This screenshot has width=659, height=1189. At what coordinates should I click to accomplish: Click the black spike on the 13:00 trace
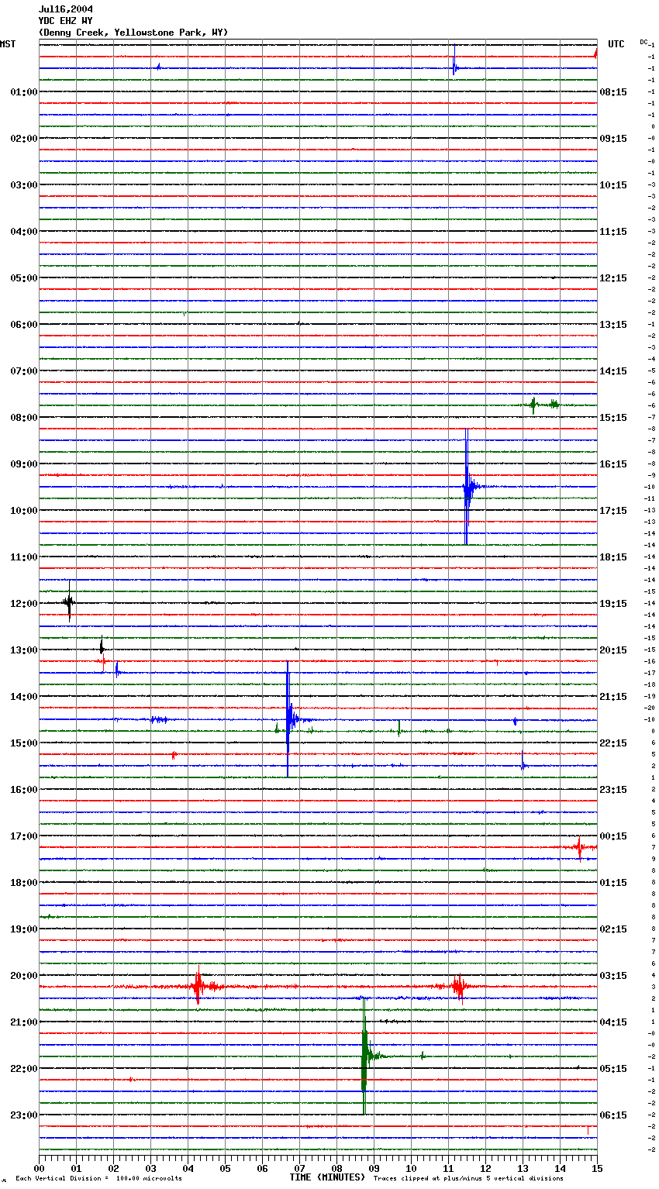tap(102, 646)
